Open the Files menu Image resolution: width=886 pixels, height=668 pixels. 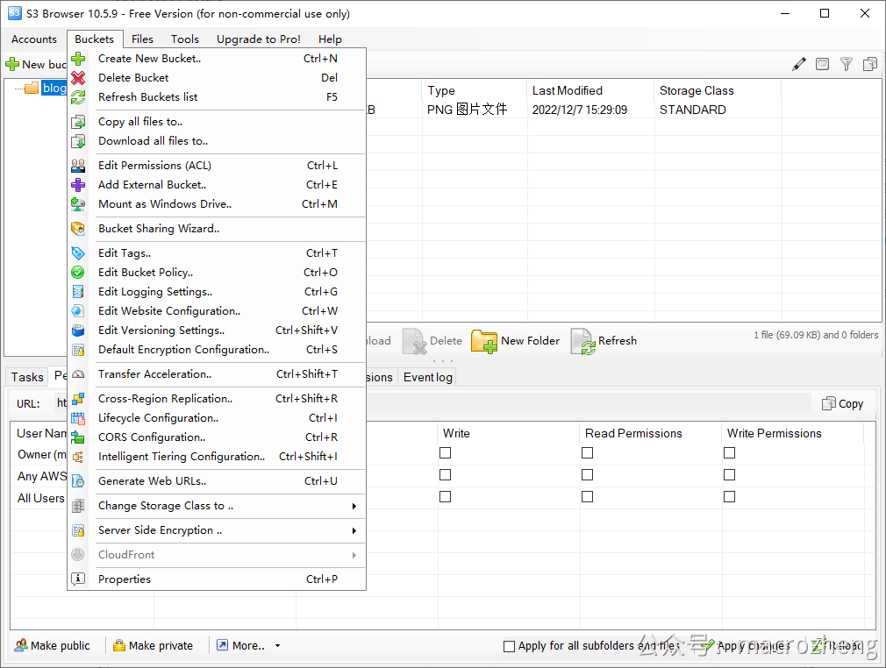click(142, 39)
